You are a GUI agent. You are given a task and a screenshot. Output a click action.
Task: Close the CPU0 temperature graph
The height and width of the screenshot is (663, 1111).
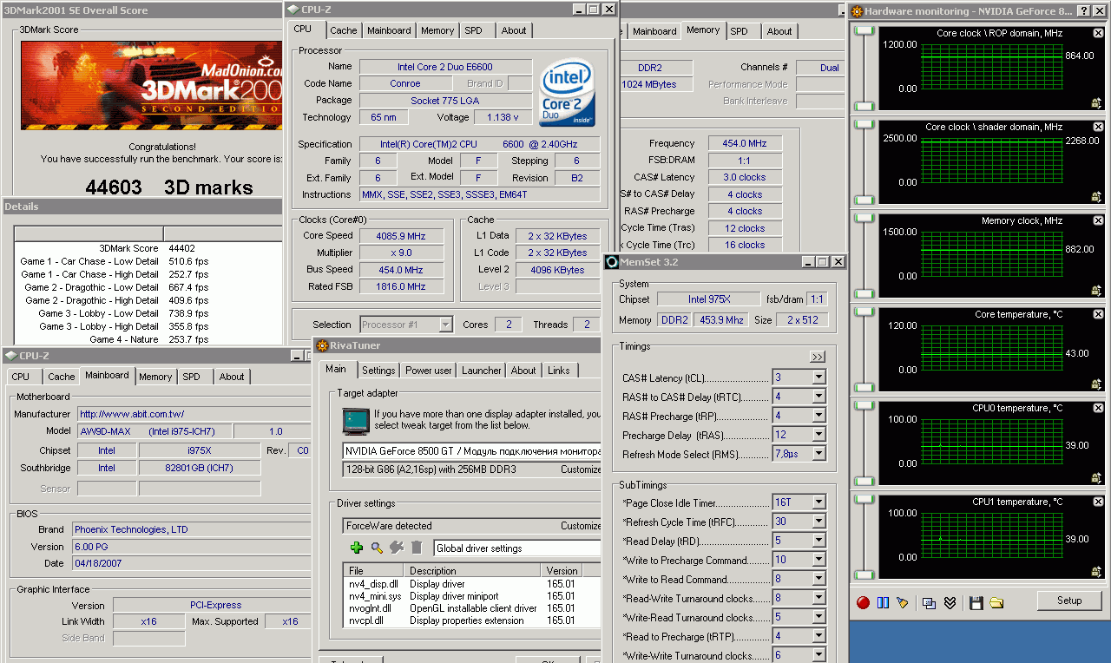point(1098,408)
